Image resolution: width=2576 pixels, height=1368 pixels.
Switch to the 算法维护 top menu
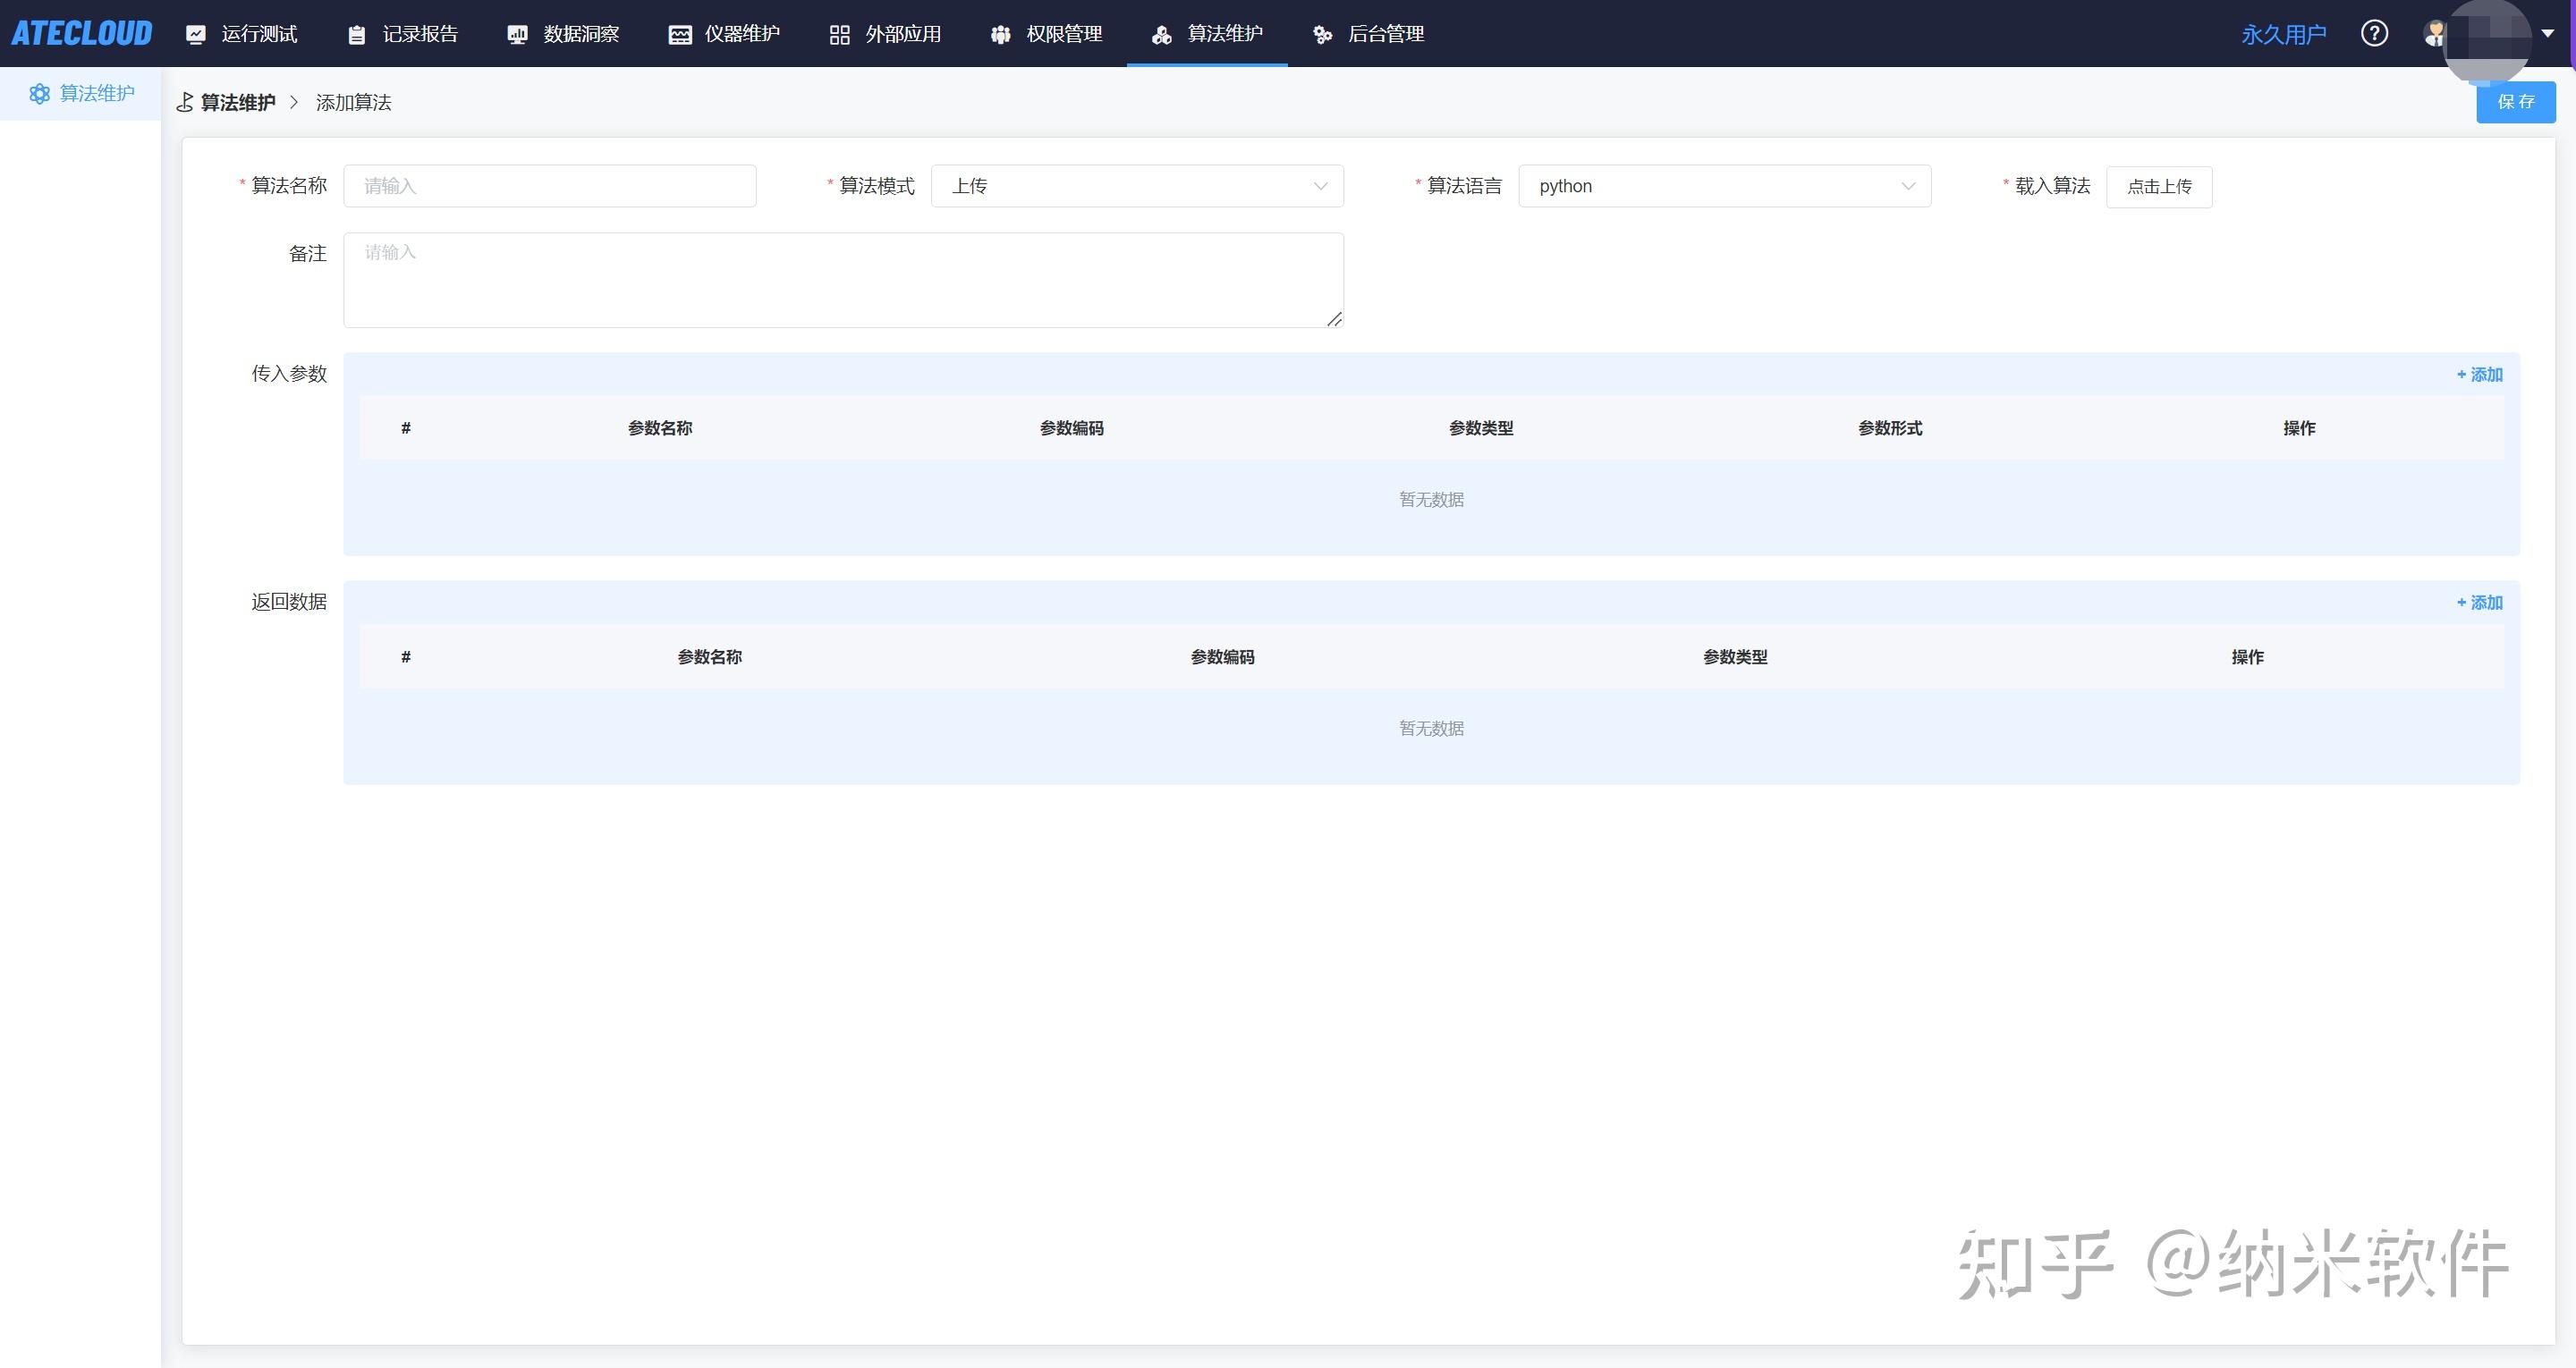(x=1224, y=34)
